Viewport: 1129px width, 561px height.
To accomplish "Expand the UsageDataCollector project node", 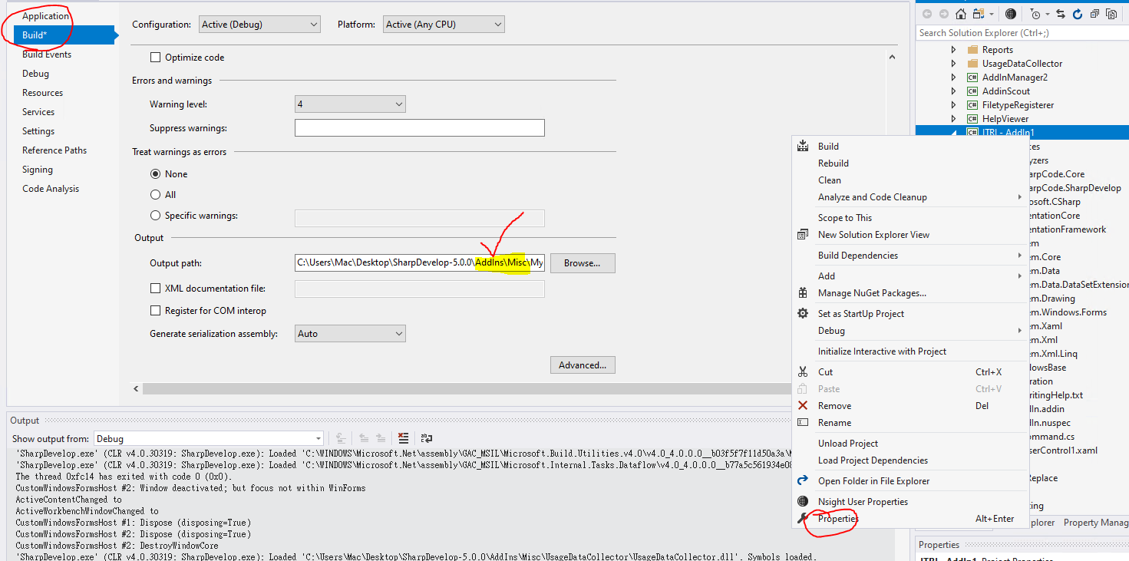I will [x=952, y=63].
